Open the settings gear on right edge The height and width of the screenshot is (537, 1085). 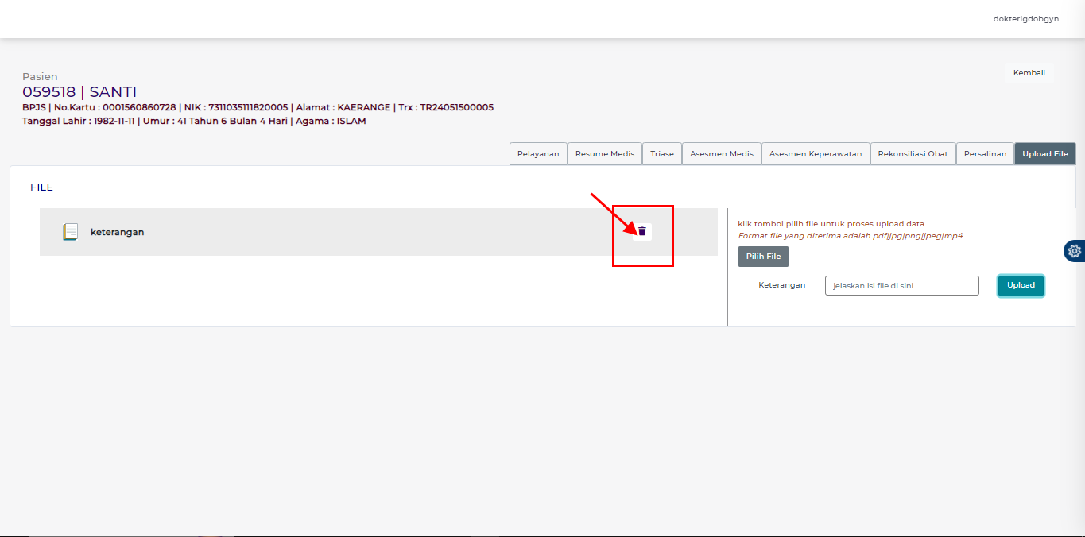pos(1075,251)
